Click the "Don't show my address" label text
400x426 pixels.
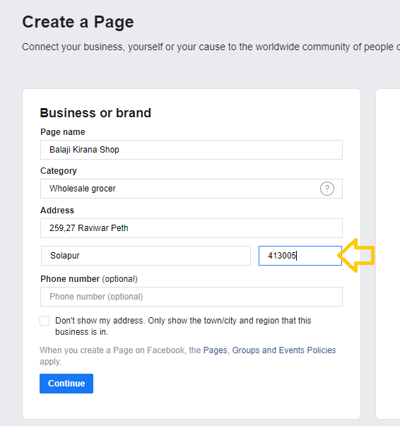click(183, 326)
